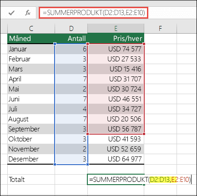Click the cell with USD 34 727
Screen dimensions: 197x196
click(116, 109)
